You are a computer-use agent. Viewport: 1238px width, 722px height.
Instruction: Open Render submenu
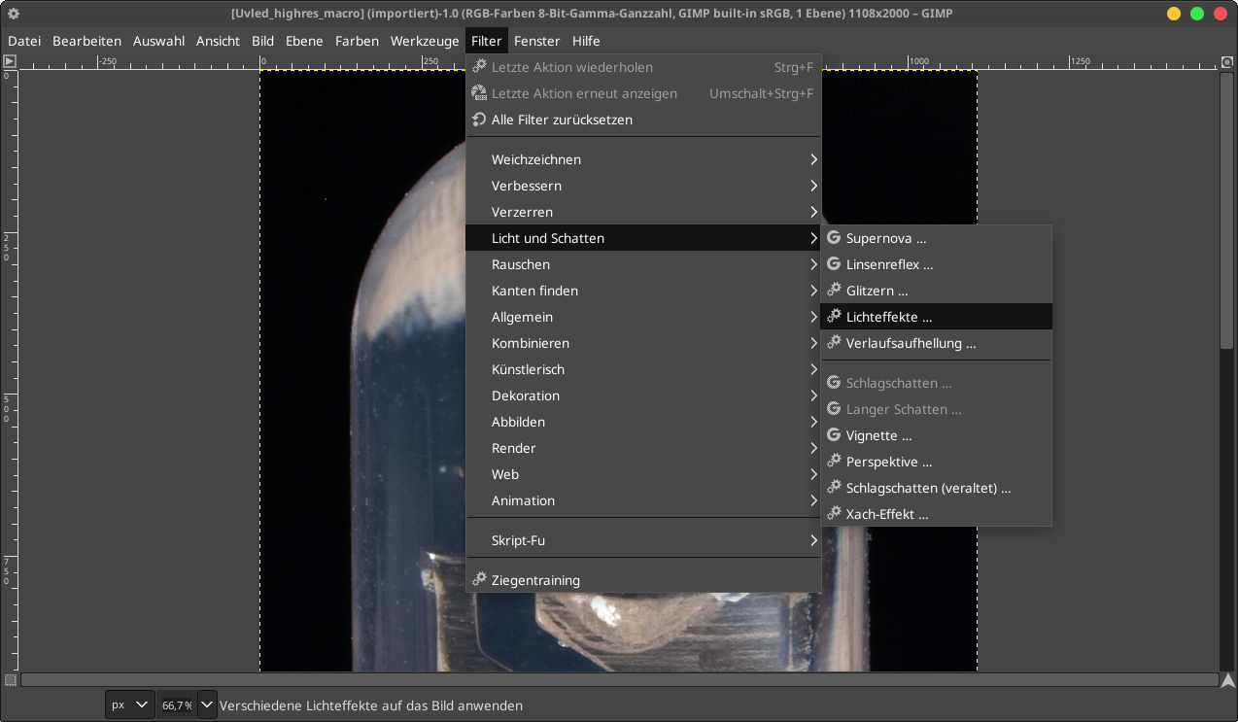(643, 448)
